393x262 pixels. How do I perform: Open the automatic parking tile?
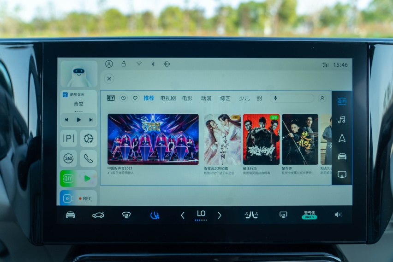point(68,138)
